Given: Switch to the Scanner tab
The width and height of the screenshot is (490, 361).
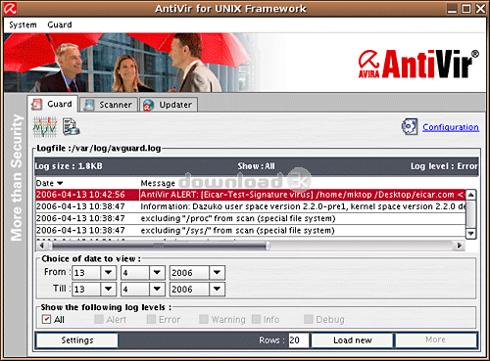Looking at the screenshot, I should coord(109,105).
